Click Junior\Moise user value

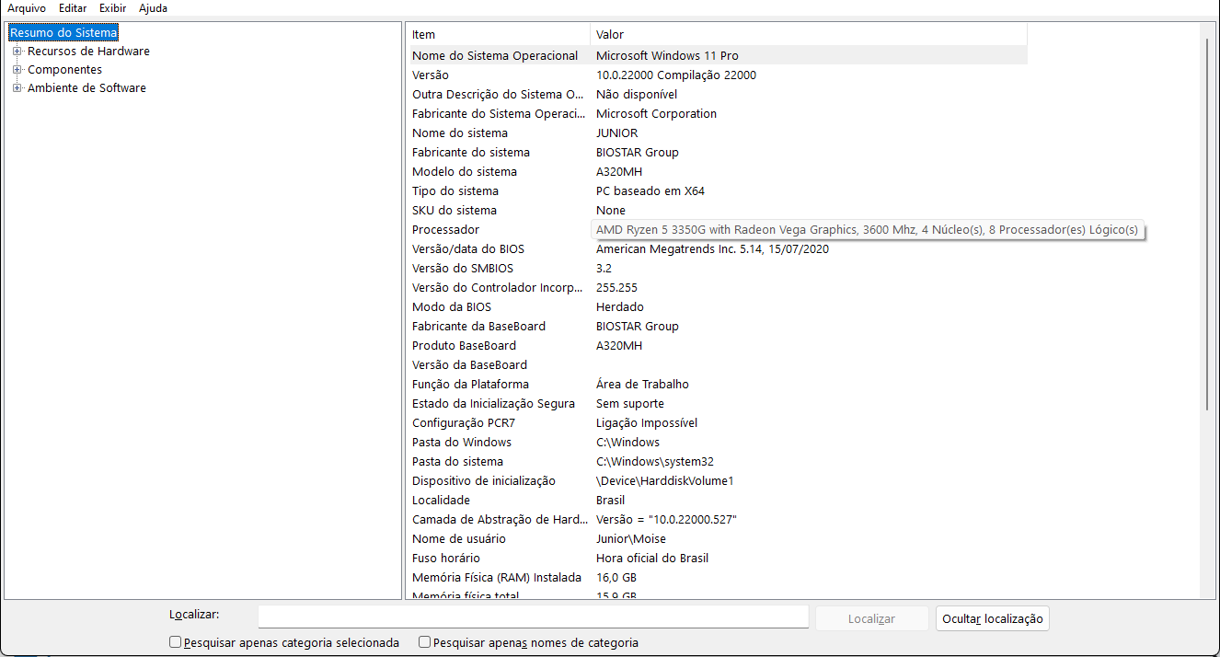(631, 538)
